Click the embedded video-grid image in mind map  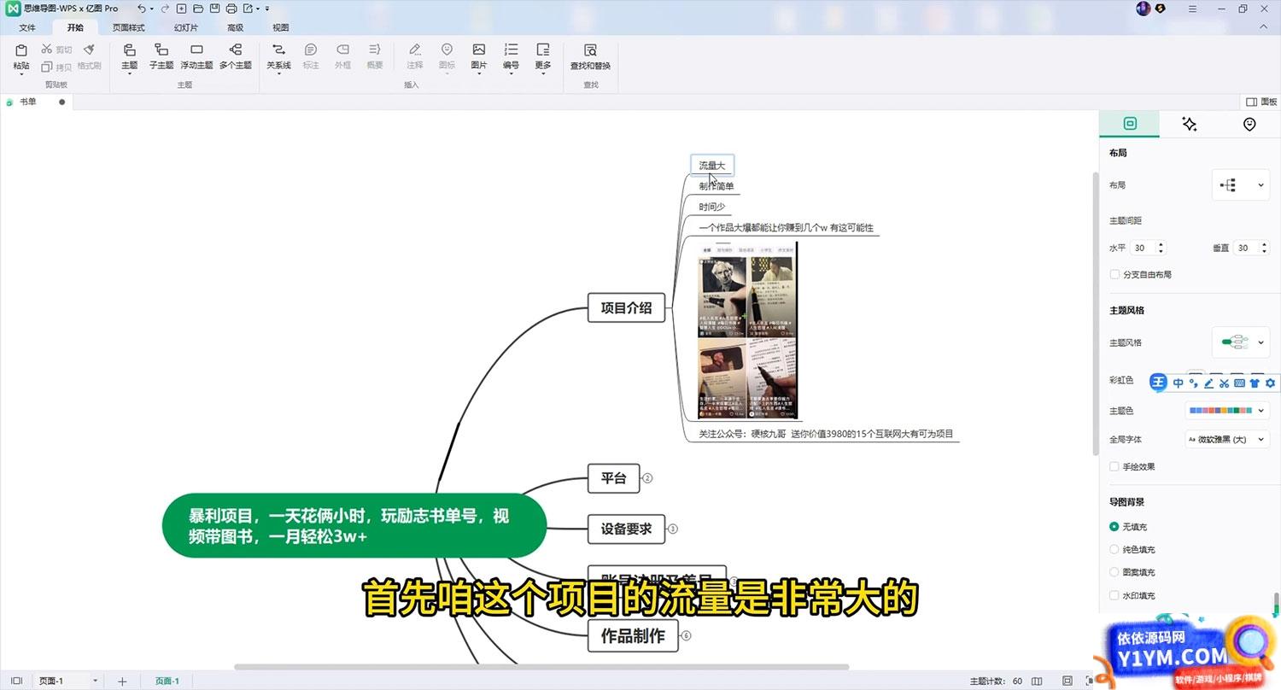(x=748, y=330)
